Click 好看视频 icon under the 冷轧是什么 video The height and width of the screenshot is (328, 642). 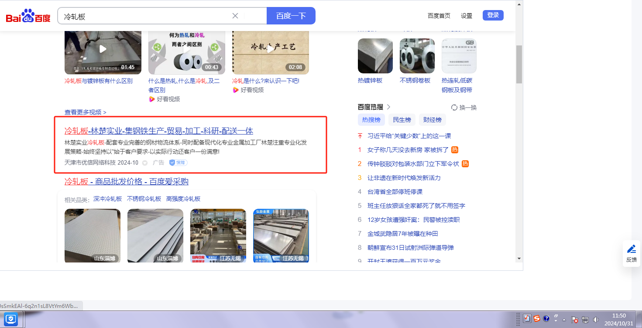236,90
